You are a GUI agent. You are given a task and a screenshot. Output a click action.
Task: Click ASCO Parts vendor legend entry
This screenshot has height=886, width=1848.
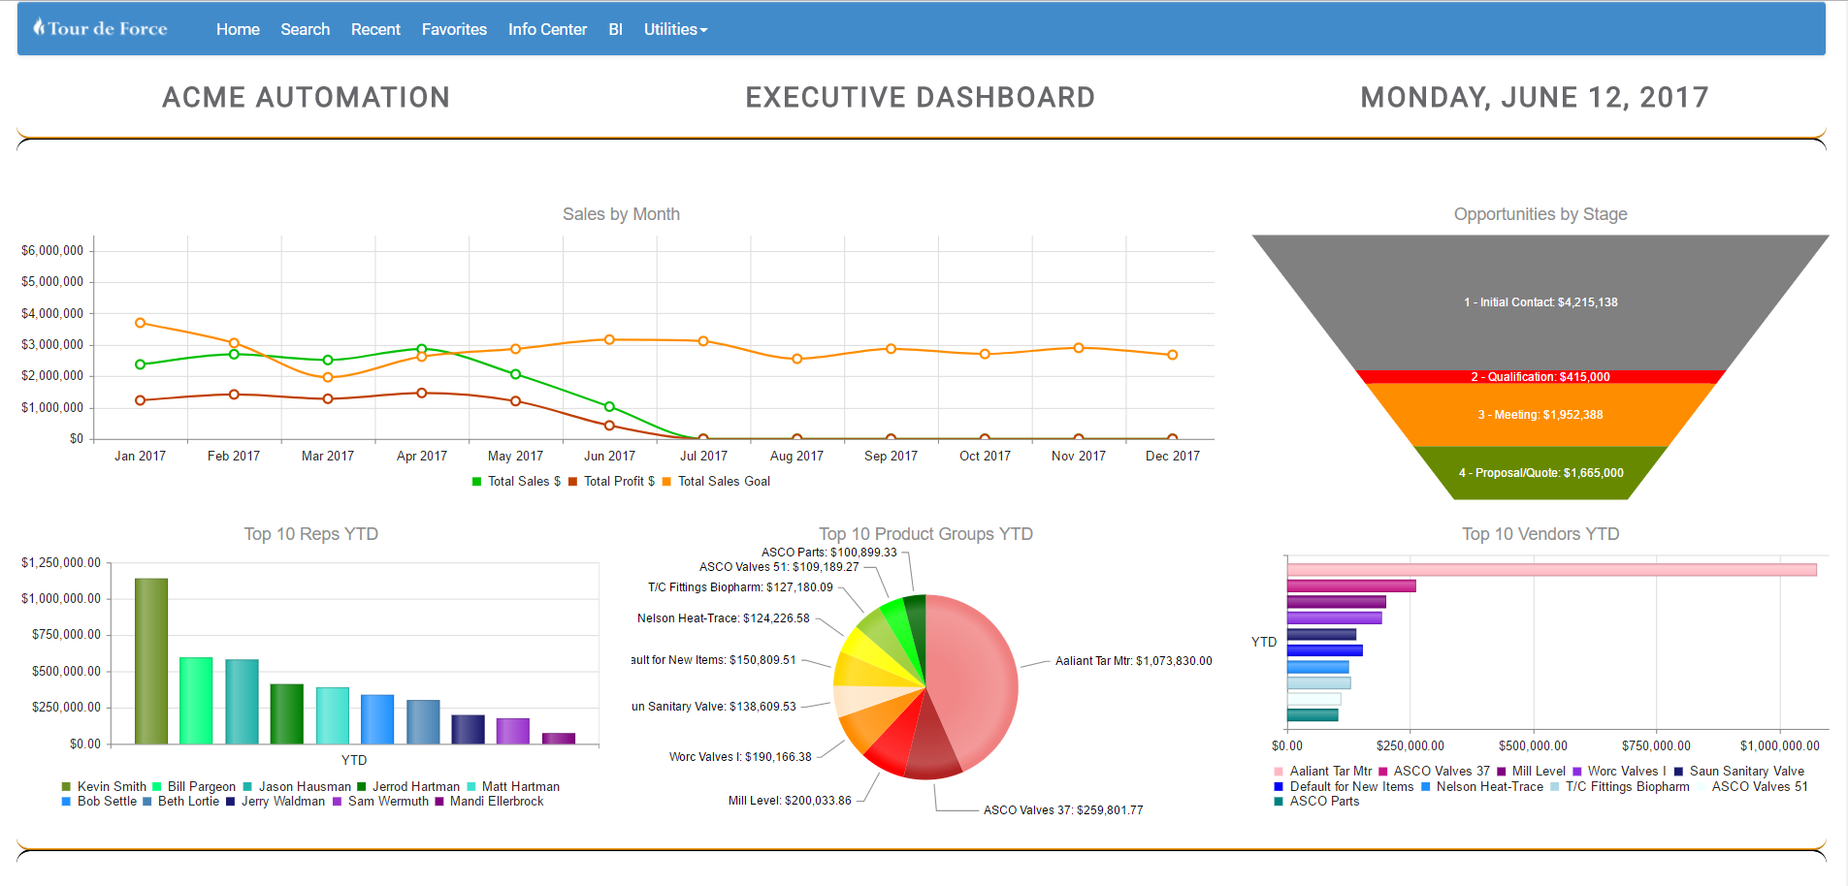1316,802
